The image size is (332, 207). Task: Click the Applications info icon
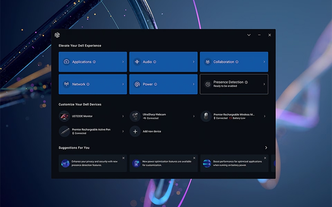coord(94,62)
